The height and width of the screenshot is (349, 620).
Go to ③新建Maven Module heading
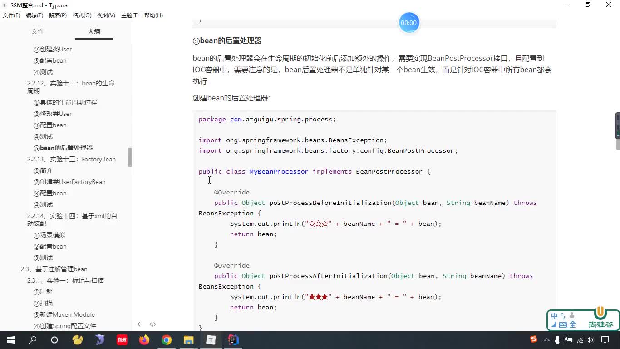(64, 314)
